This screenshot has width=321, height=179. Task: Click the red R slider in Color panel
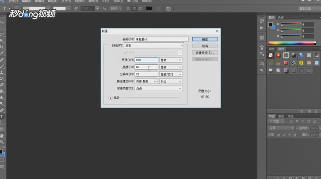pos(290,24)
